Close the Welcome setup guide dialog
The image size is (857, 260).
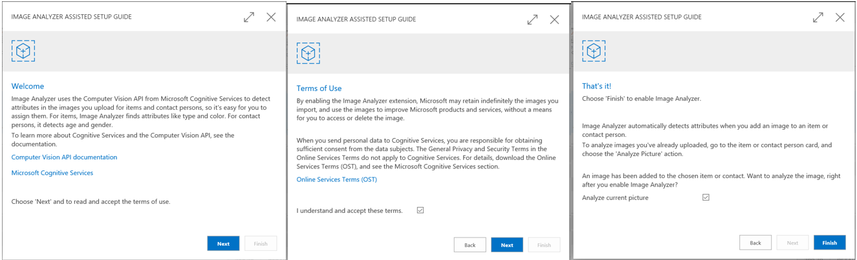point(271,17)
